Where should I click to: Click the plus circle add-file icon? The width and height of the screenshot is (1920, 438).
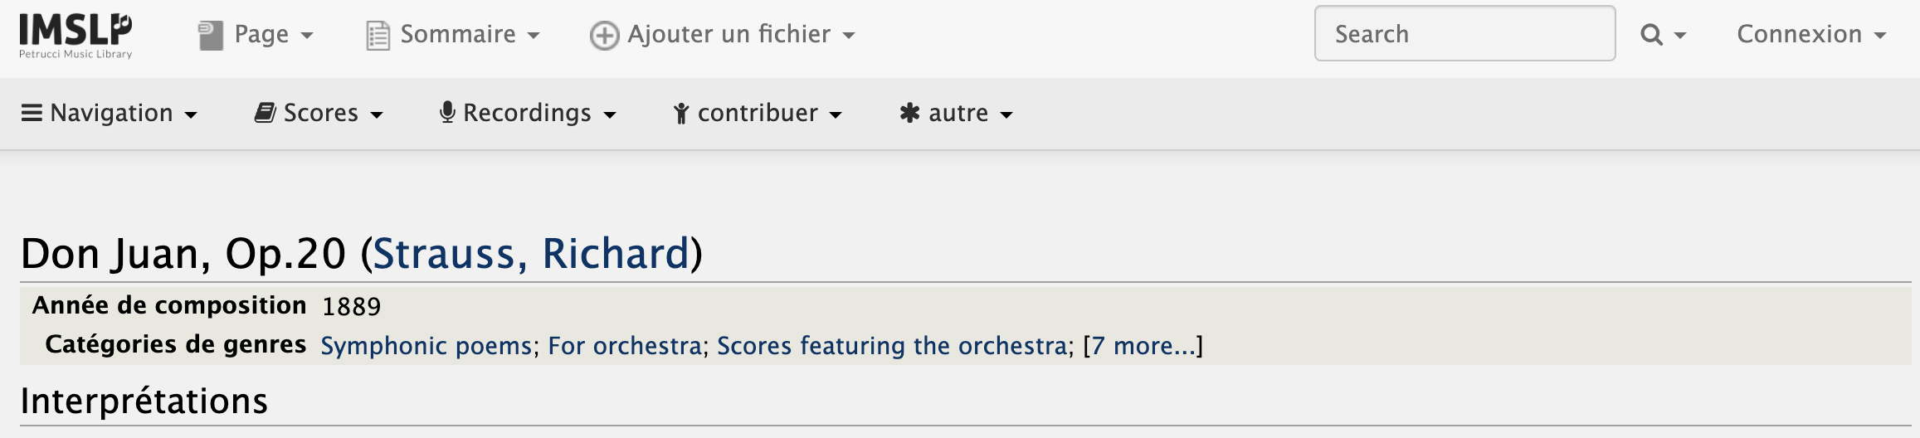tap(604, 35)
